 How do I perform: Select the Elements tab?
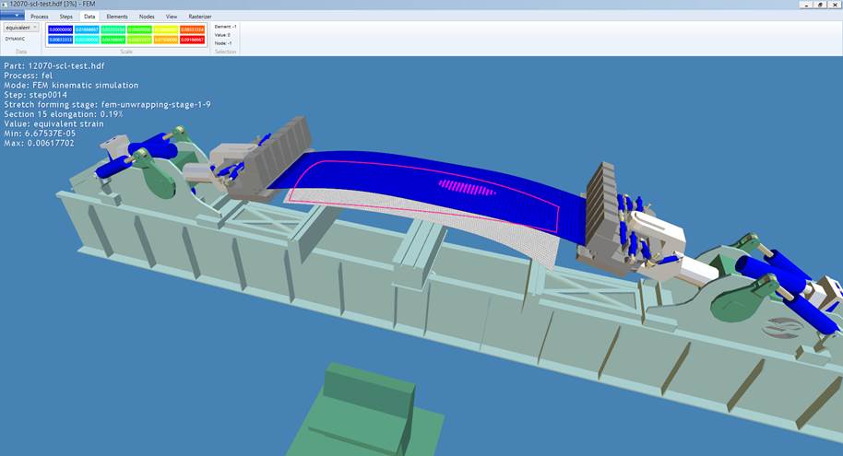pos(117,17)
